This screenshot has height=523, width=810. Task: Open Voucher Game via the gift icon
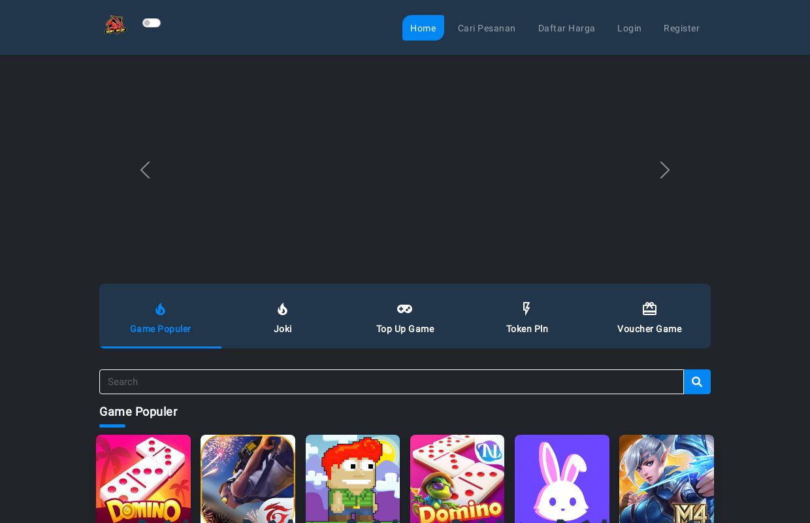(649, 309)
